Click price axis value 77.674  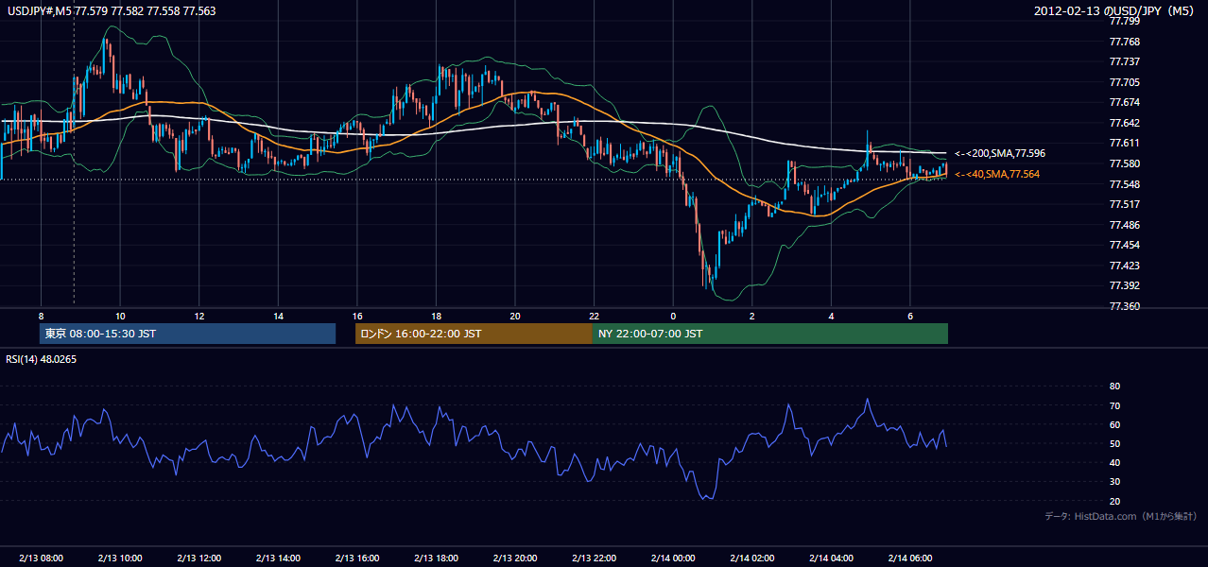click(x=1124, y=102)
